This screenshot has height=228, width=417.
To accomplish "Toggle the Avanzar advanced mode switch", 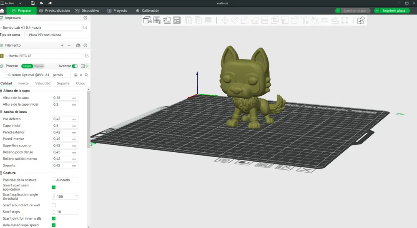I will [x=75, y=66].
